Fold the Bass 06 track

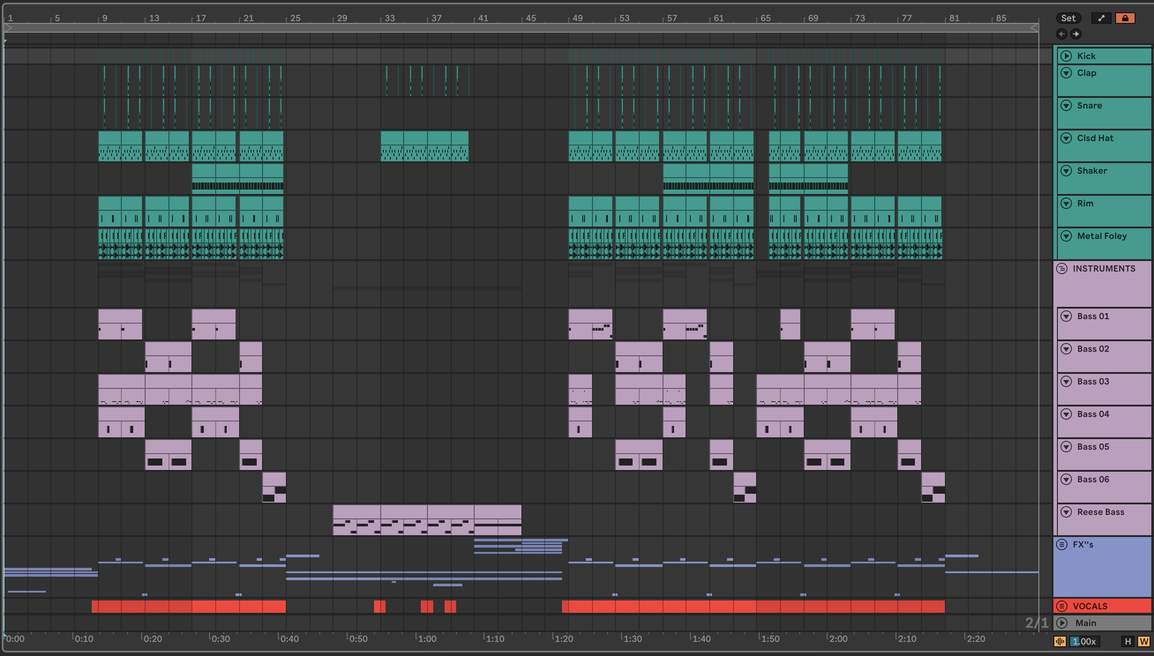pos(1066,479)
